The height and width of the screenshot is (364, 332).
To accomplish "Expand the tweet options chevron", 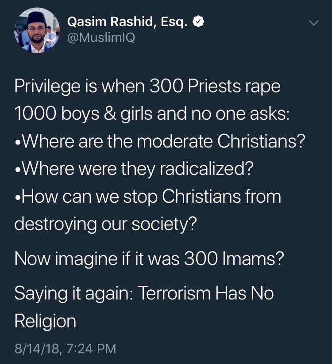I will point(313,23).
